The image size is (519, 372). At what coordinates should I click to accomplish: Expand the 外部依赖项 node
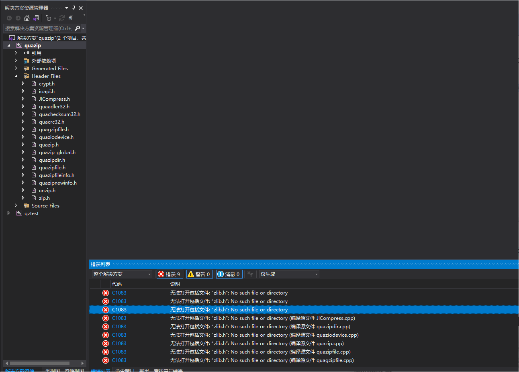click(16, 61)
